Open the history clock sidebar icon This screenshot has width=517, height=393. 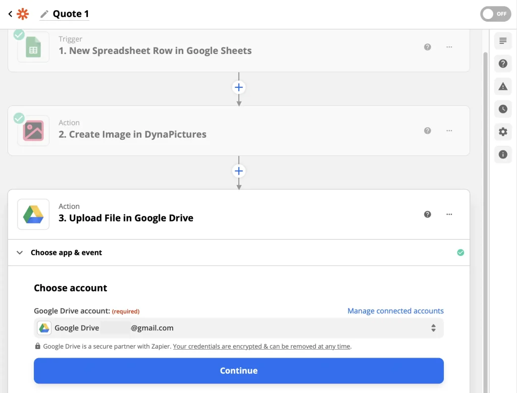point(503,109)
